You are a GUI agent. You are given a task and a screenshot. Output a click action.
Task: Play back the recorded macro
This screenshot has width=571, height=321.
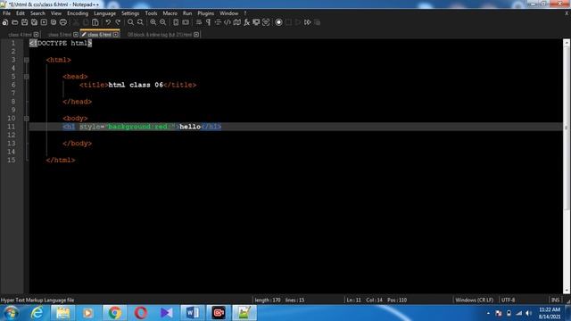pyautogui.click(x=298, y=22)
